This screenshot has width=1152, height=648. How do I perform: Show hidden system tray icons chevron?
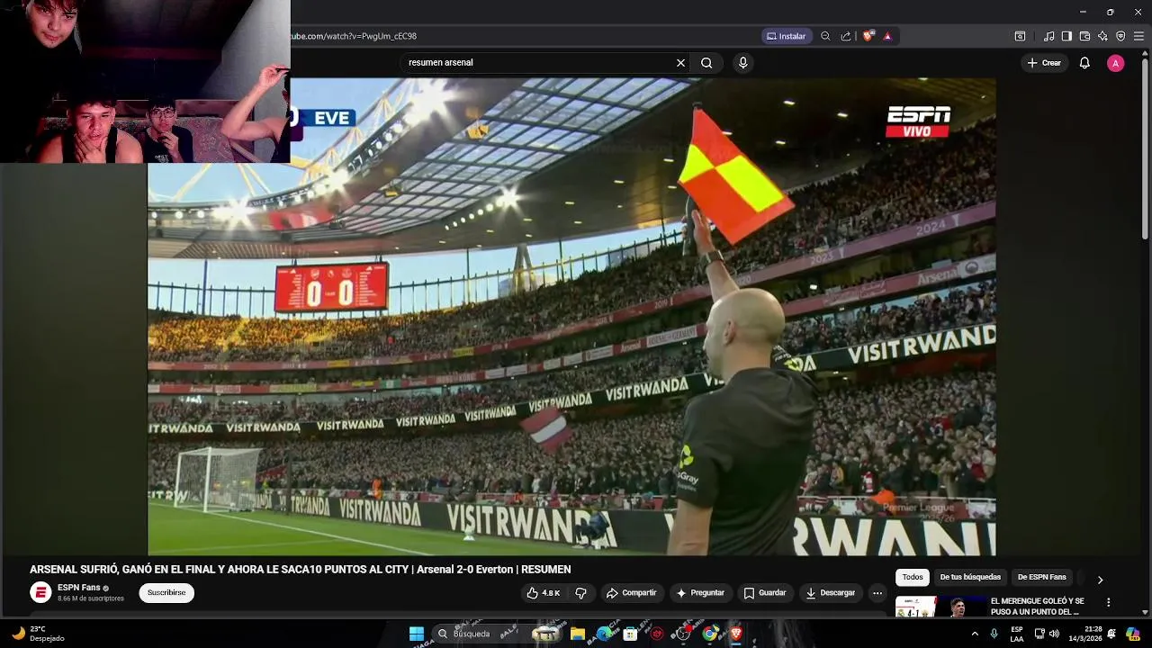975,634
